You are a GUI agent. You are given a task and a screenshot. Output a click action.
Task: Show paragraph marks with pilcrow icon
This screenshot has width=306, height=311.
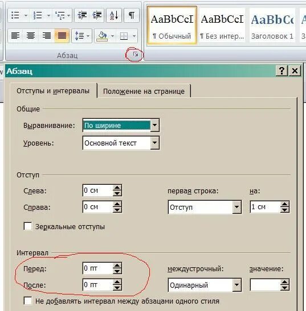[x=132, y=15]
